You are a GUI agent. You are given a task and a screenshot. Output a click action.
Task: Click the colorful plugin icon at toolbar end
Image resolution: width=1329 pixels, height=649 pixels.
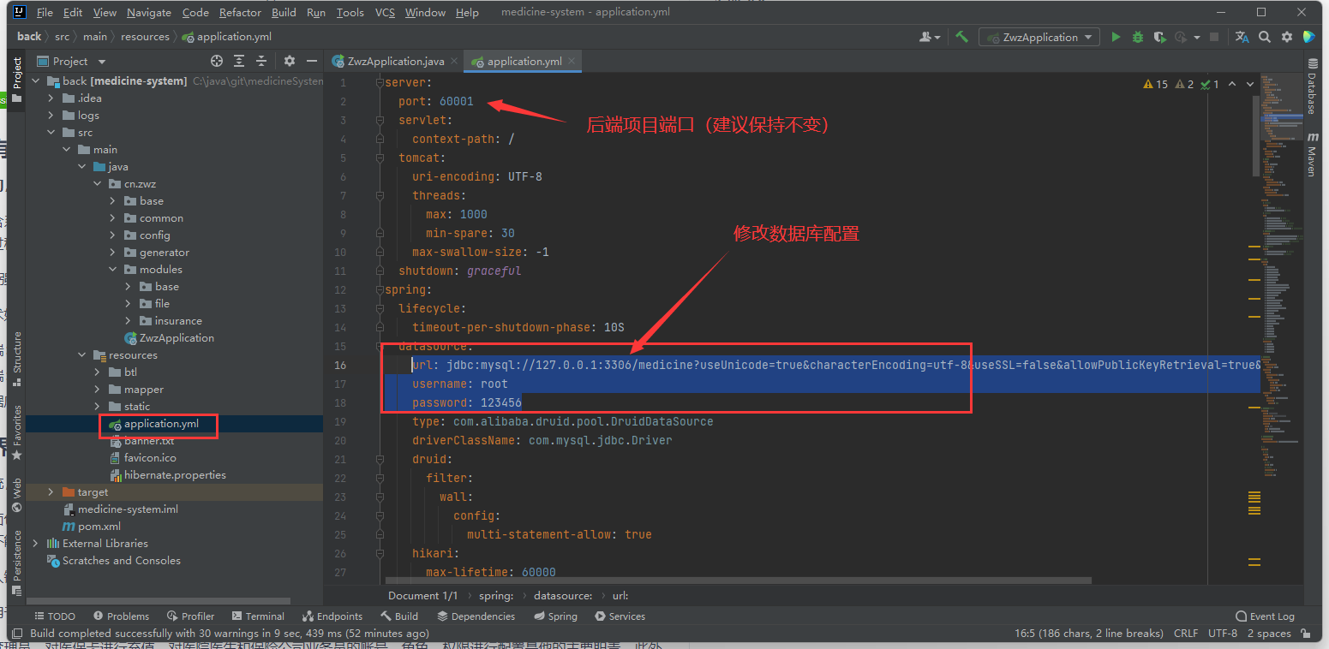click(1308, 37)
